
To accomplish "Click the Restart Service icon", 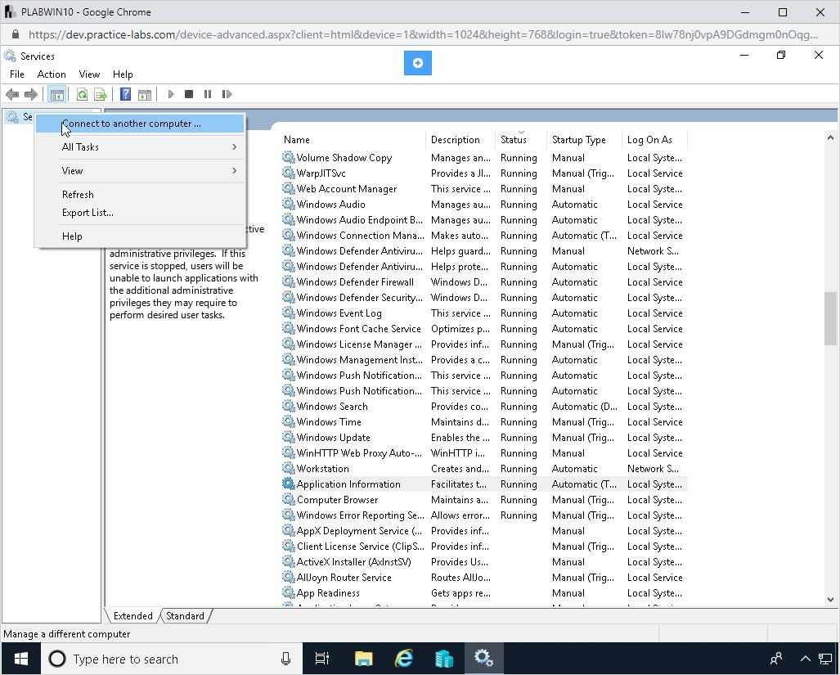I will [x=227, y=94].
